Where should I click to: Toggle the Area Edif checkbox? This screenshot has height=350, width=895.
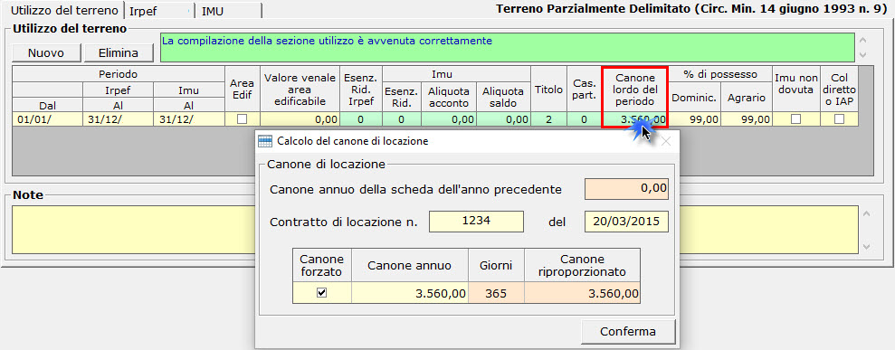(243, 119)
